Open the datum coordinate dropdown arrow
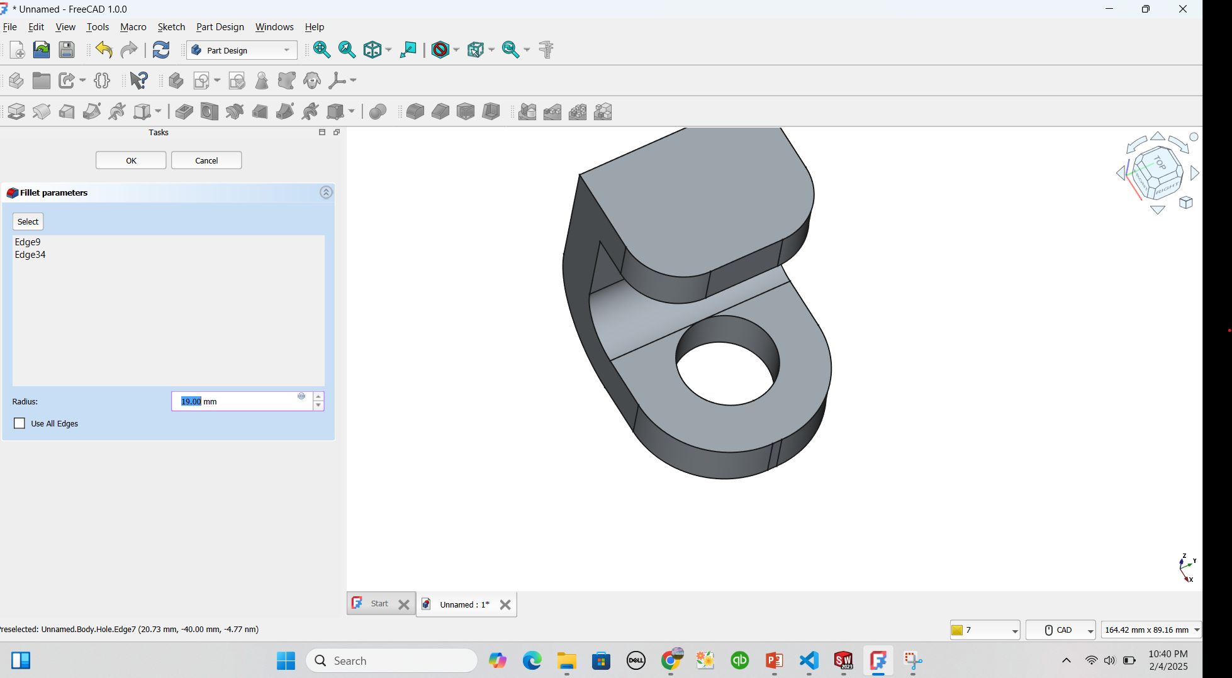 [353, 81]
